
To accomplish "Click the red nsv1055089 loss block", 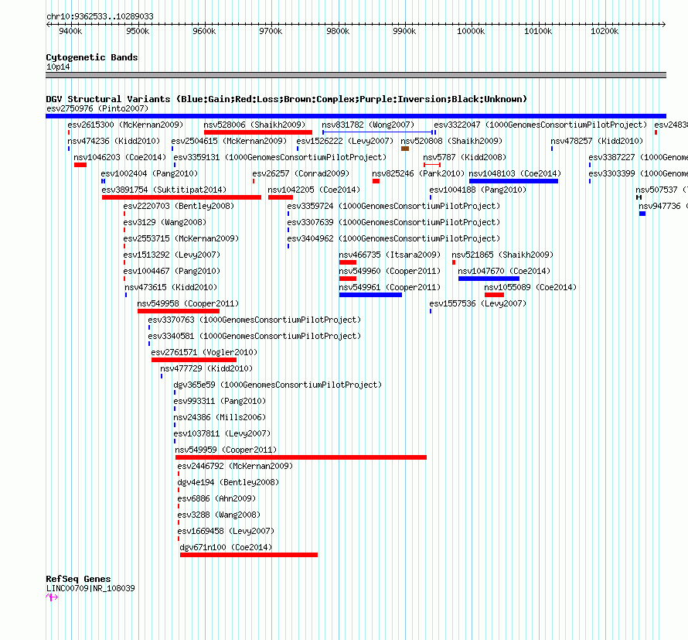I will pos(495,295).
